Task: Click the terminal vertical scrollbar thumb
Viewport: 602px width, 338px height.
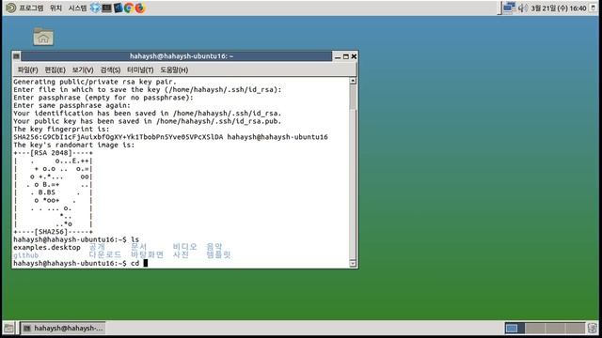Action: [353, 97]
